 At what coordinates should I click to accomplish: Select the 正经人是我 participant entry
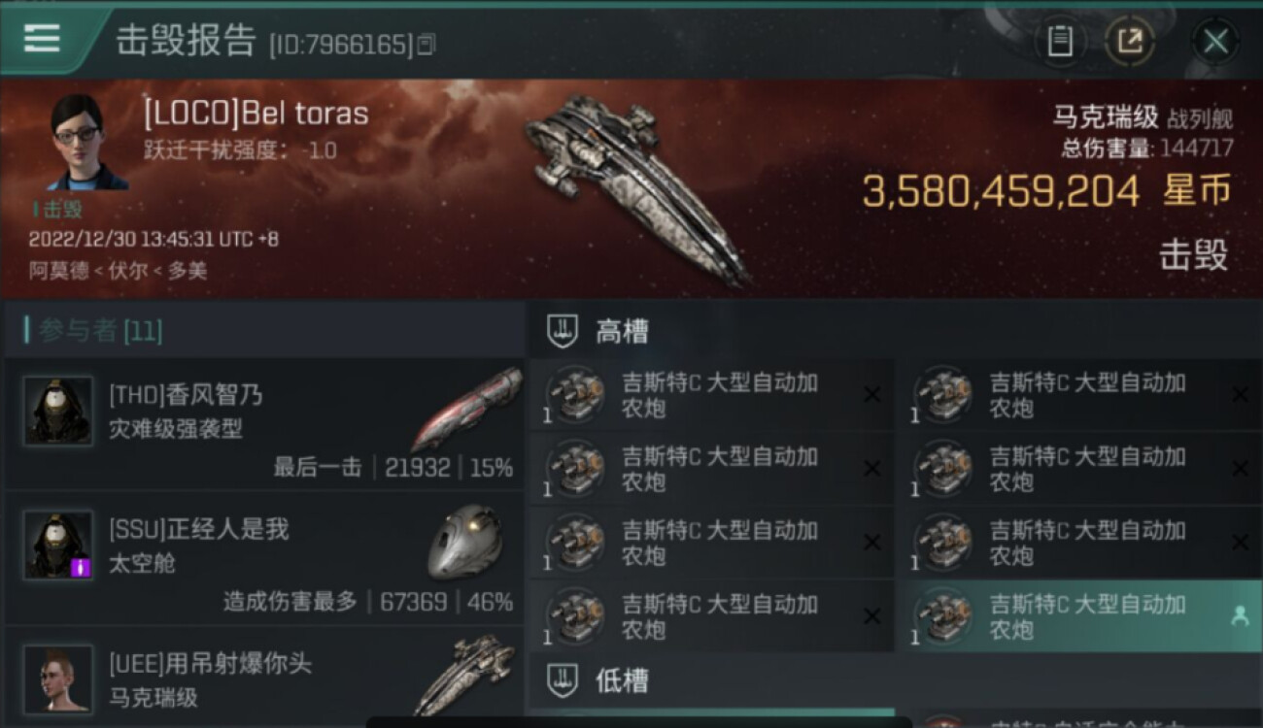click(264, 558)
